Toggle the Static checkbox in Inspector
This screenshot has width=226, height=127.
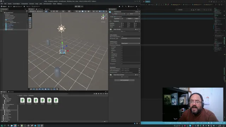point(135,12)
